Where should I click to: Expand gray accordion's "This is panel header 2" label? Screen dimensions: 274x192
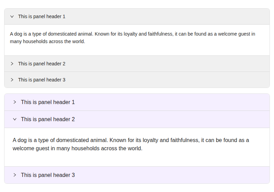tap(42, 64)
